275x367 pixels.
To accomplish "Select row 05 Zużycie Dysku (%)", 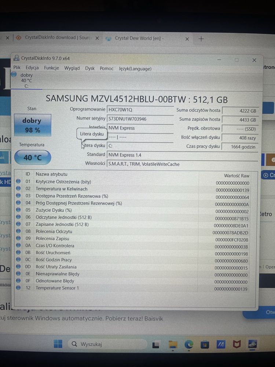I will point(132,210).
